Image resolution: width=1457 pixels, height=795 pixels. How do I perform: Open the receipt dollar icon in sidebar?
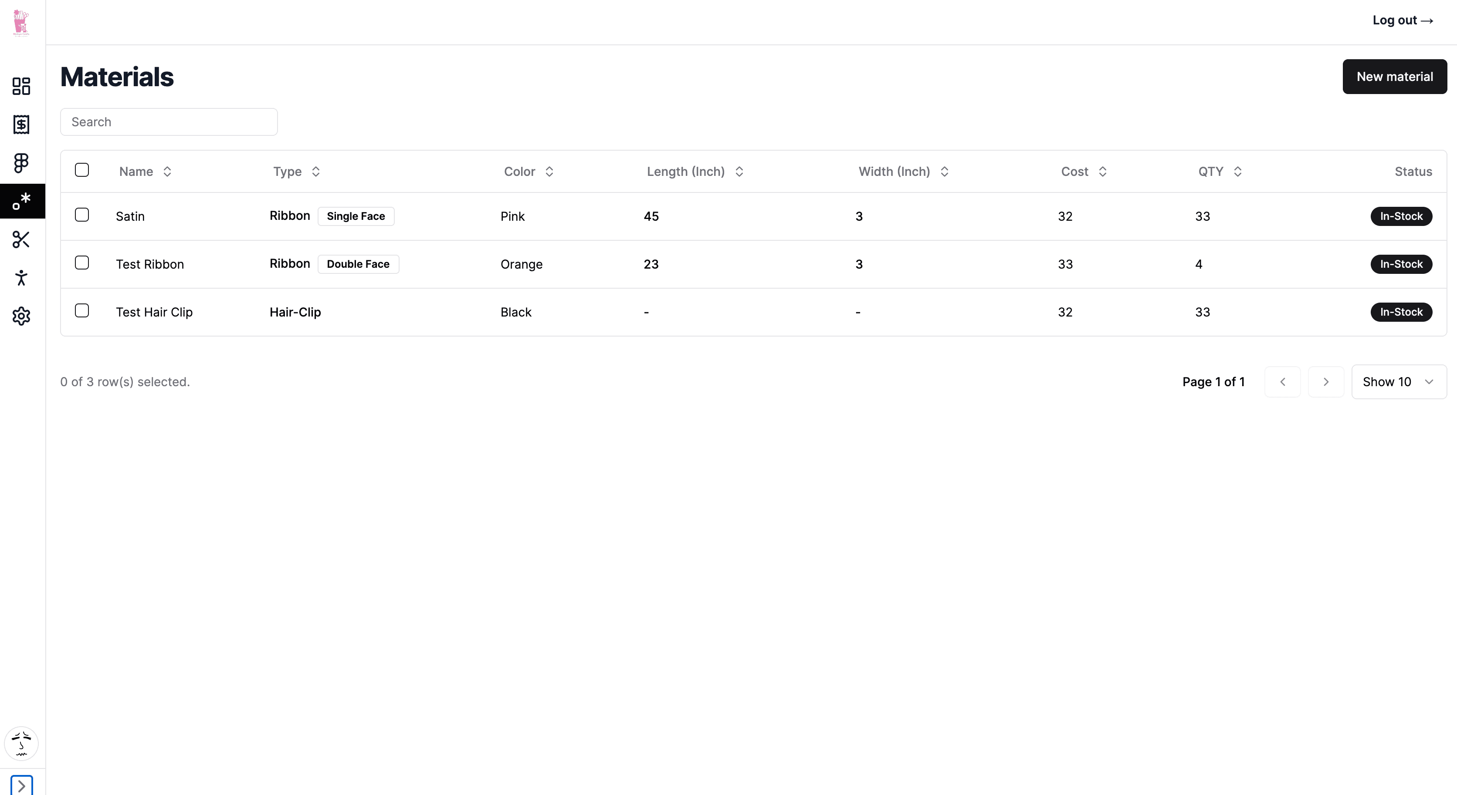[x=21, y=125]
